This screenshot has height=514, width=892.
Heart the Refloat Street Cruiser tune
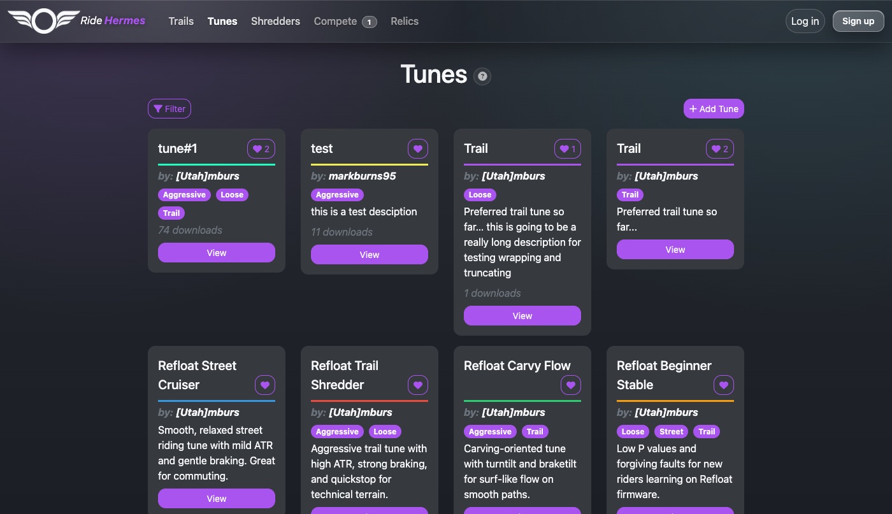(x=265, y=385)
